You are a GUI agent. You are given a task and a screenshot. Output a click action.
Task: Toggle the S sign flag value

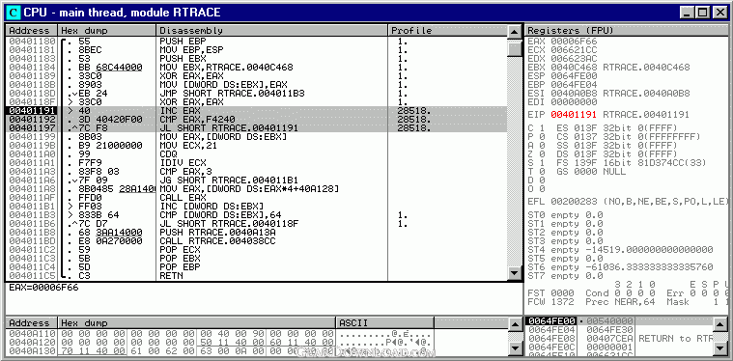[x=543, y=162]
